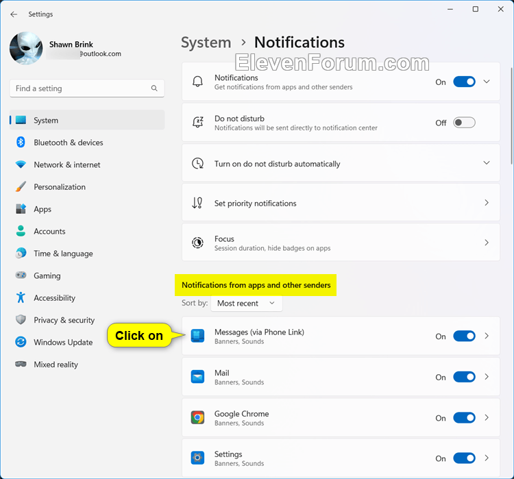Screen dimensions: 514x479
Task: Click the search magnifier icon
Action: (154, 88)
